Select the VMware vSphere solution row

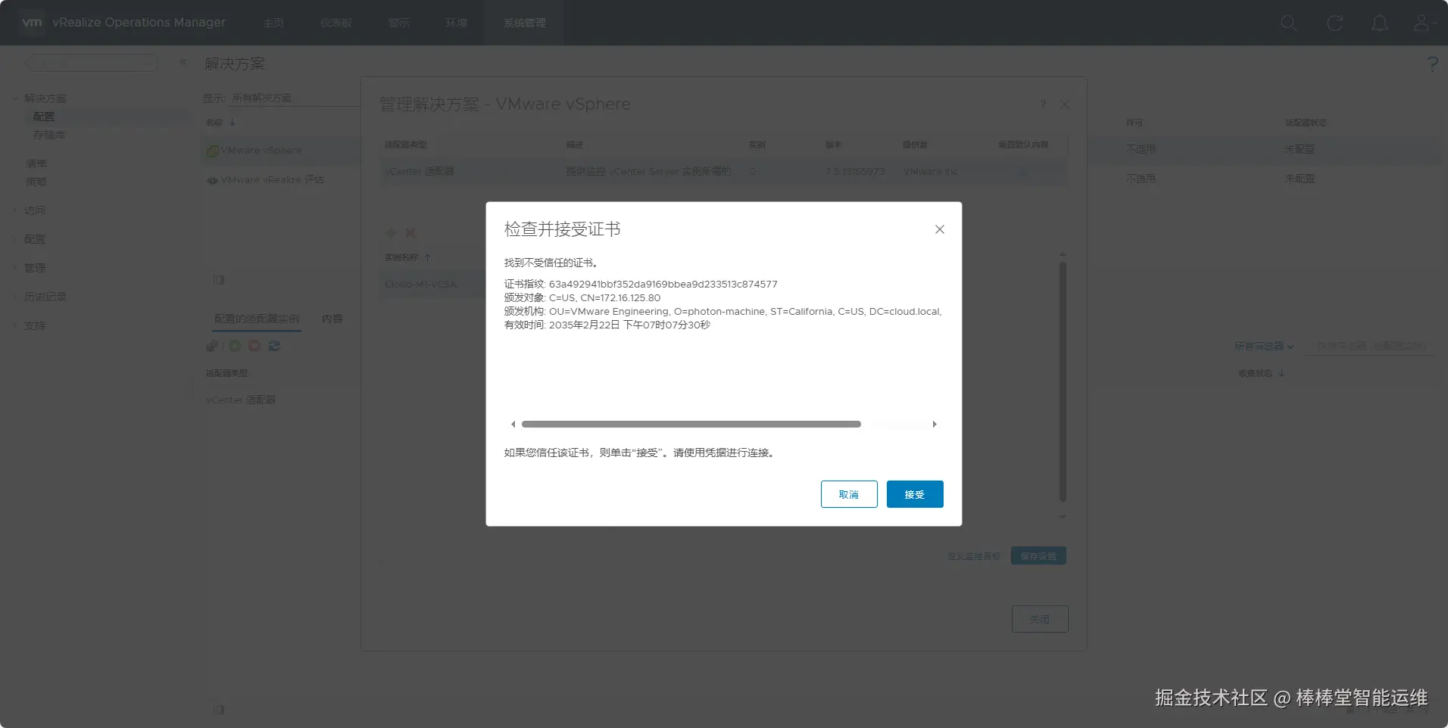pos(282,151)
